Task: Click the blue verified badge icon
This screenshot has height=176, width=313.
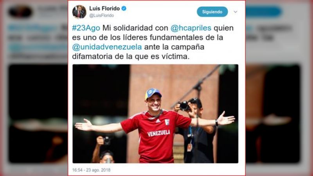Action: [124, 8]
